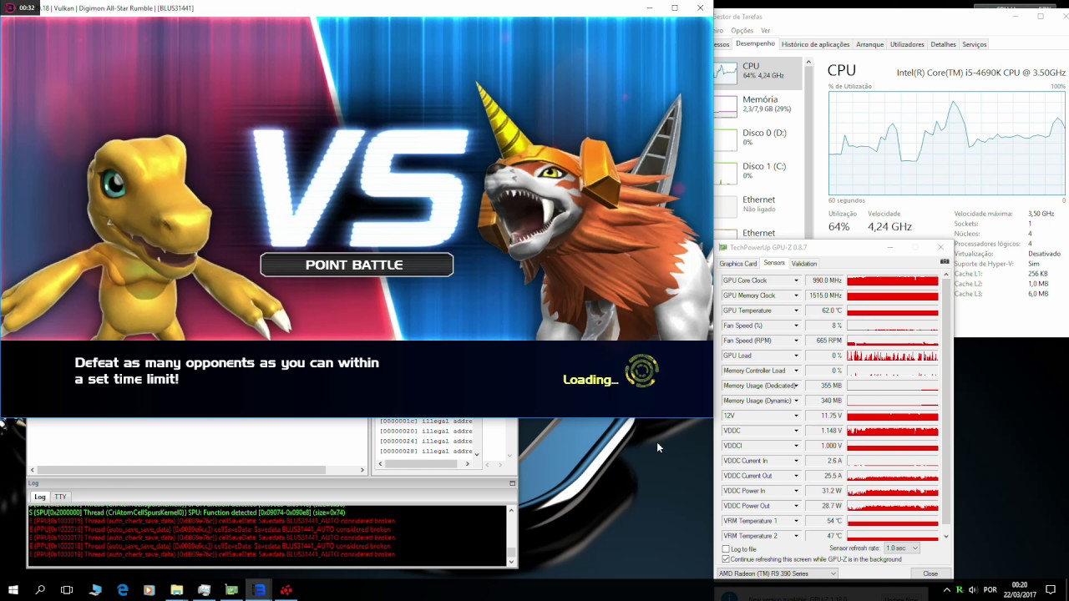Click GPU-Z screenshot camera icon
Viewport: 1069px width, 601px height.
point(945,262)
